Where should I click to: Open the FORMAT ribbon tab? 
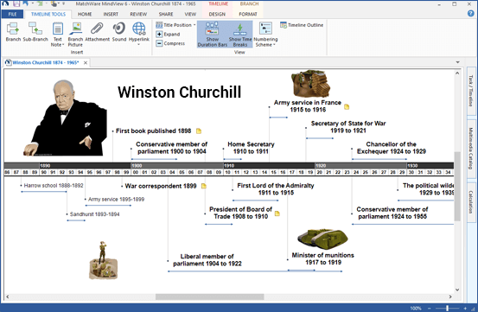(x=248, y=14)
